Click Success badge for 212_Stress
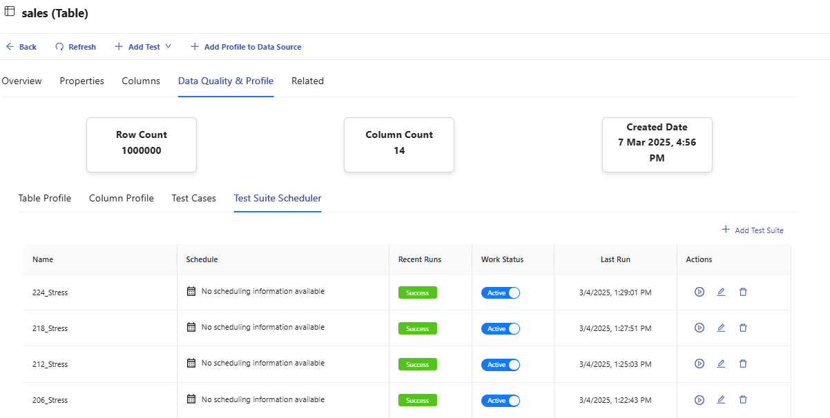Viewport: 830px width, 418px height. tap(417, 364)
